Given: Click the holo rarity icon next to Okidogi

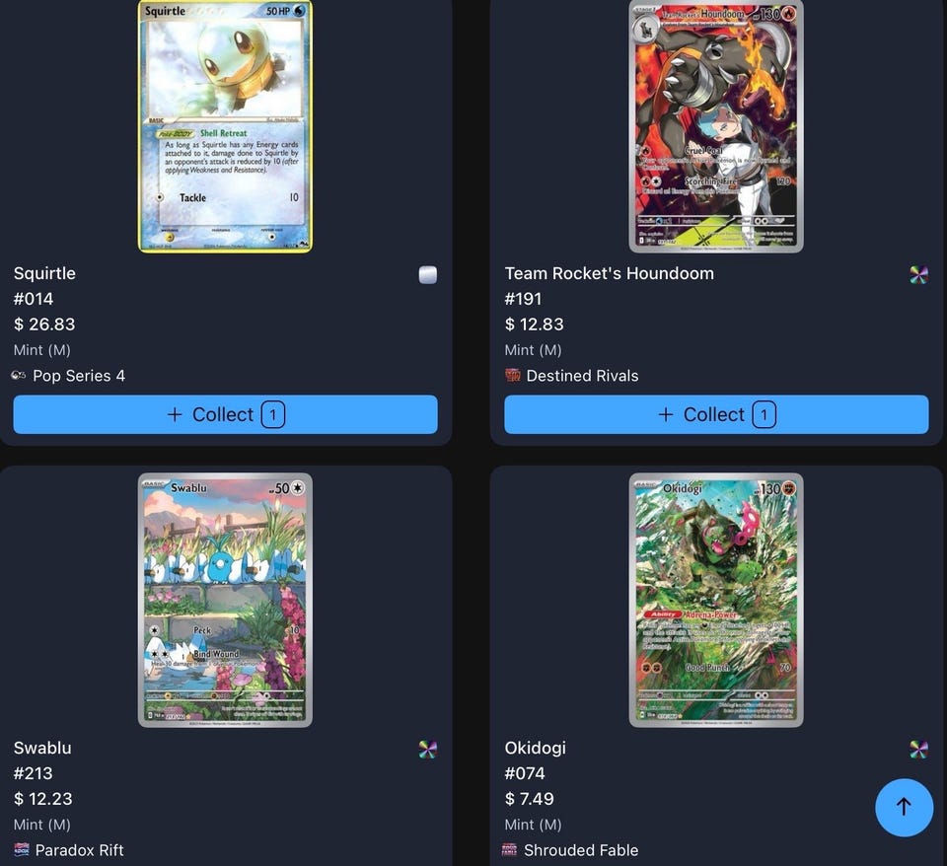Looking at the screenshot, I should [x=918, y=750].
